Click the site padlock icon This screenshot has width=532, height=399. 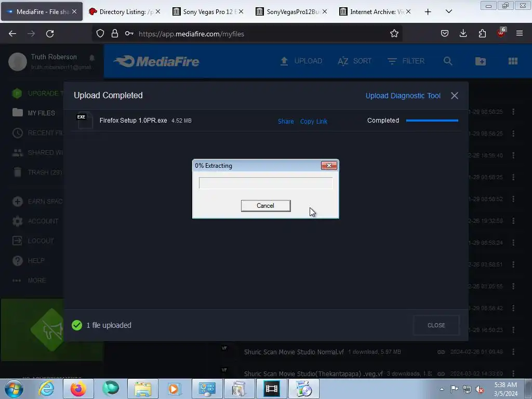tap(115, 33)
